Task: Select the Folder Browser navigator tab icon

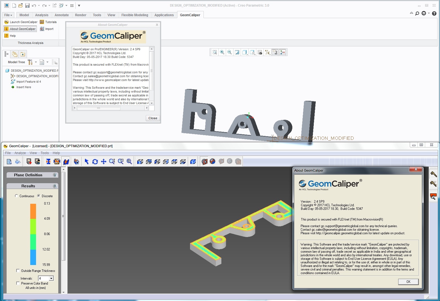Action: tap(15, 54)
